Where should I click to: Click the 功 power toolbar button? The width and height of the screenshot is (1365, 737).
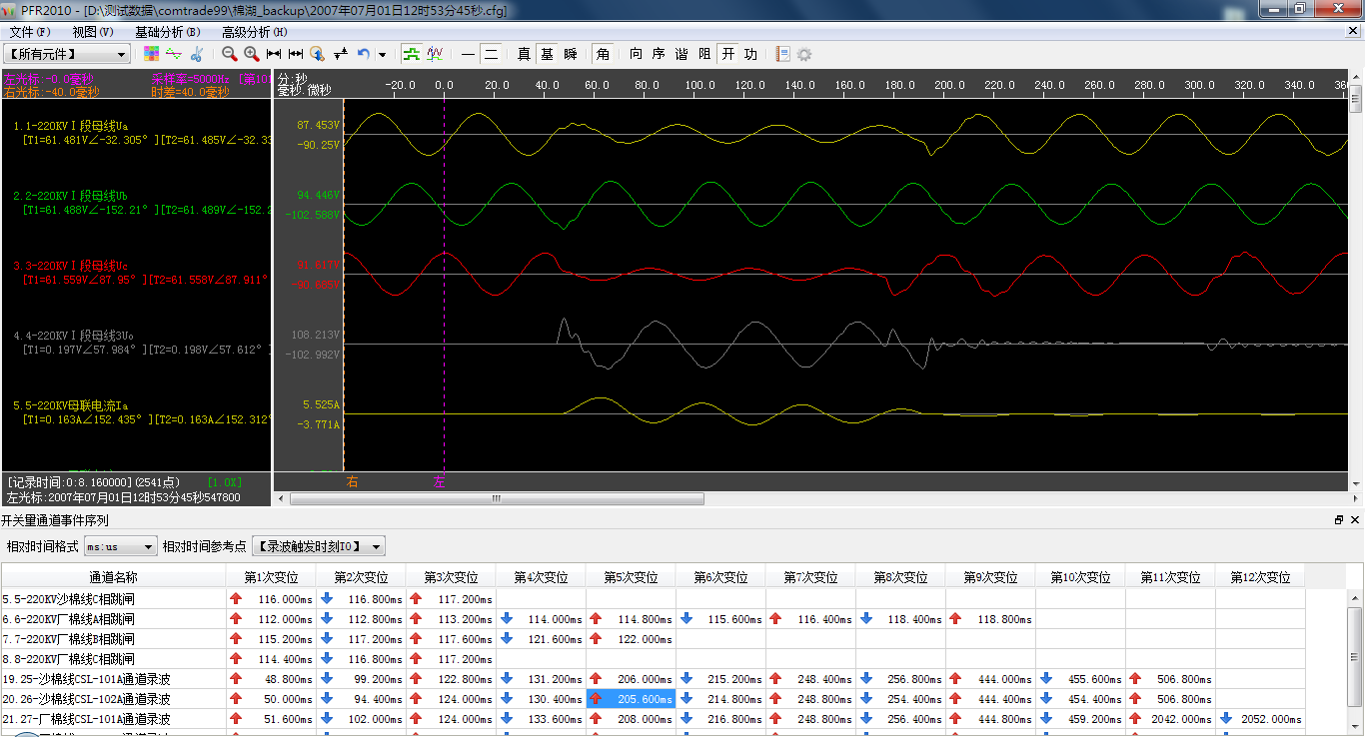click(750, 54)
